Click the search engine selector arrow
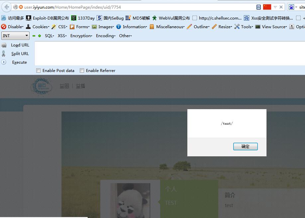The width and height of the screenshot is (305, 218). (x=296, y=7)
